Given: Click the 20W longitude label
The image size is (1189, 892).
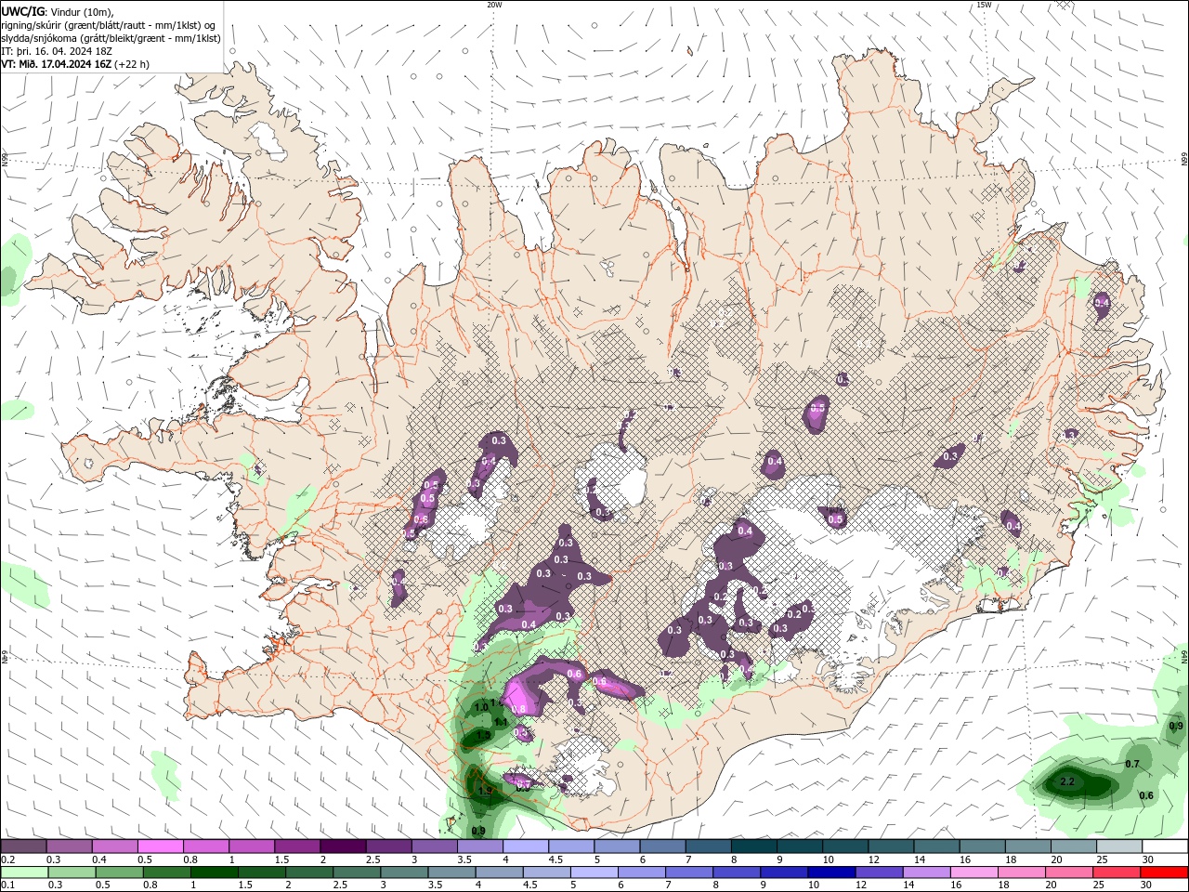Looking at the screenshot, I should point(494,5).
